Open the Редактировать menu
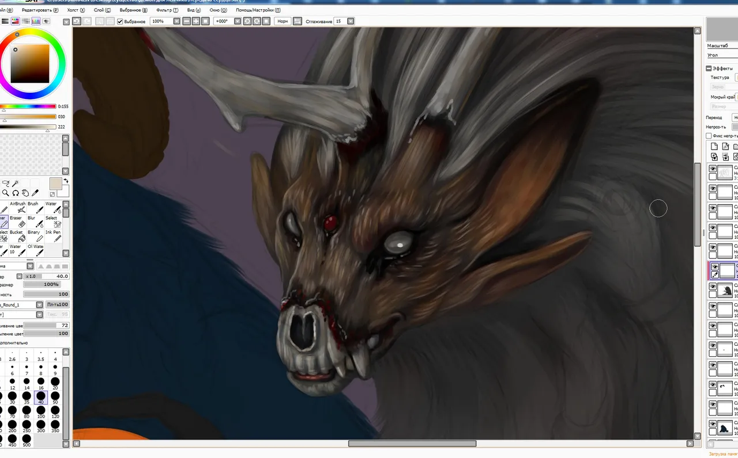The image size is (738, 458). [x=40, y=10]
